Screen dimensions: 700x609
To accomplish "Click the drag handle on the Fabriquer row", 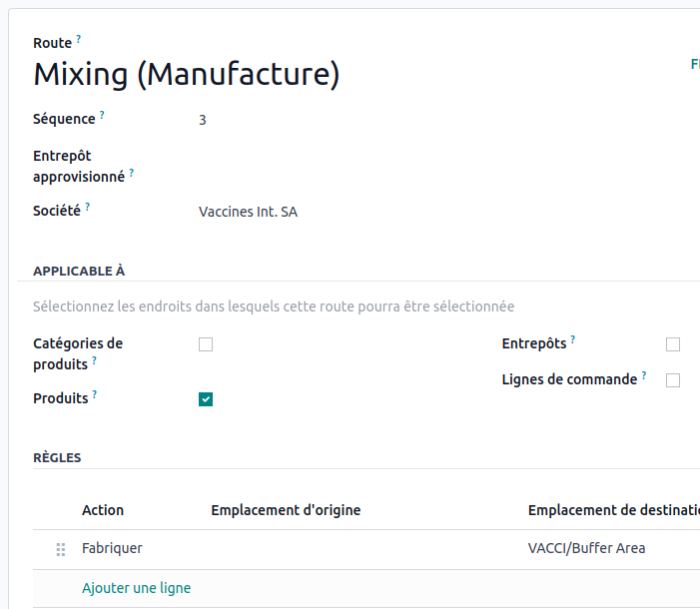I will click(61, 549).
